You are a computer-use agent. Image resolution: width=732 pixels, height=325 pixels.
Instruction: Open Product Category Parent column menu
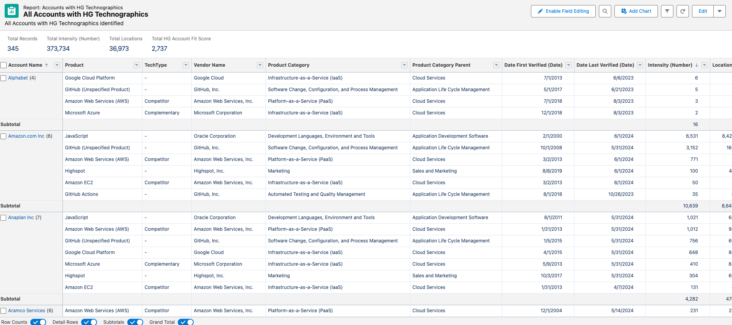coord(496,65)
